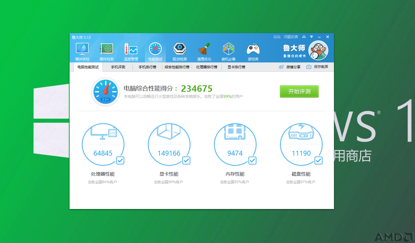Click the 内存性能 label

click(x=235, y=174)
